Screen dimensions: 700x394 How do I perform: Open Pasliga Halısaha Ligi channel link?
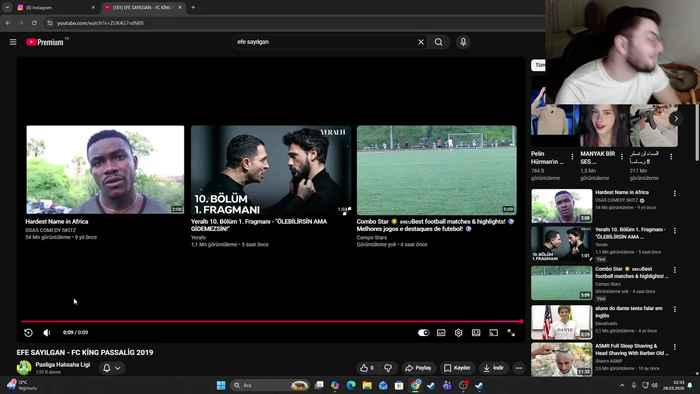pyautogui.click(x=63, y=364)
